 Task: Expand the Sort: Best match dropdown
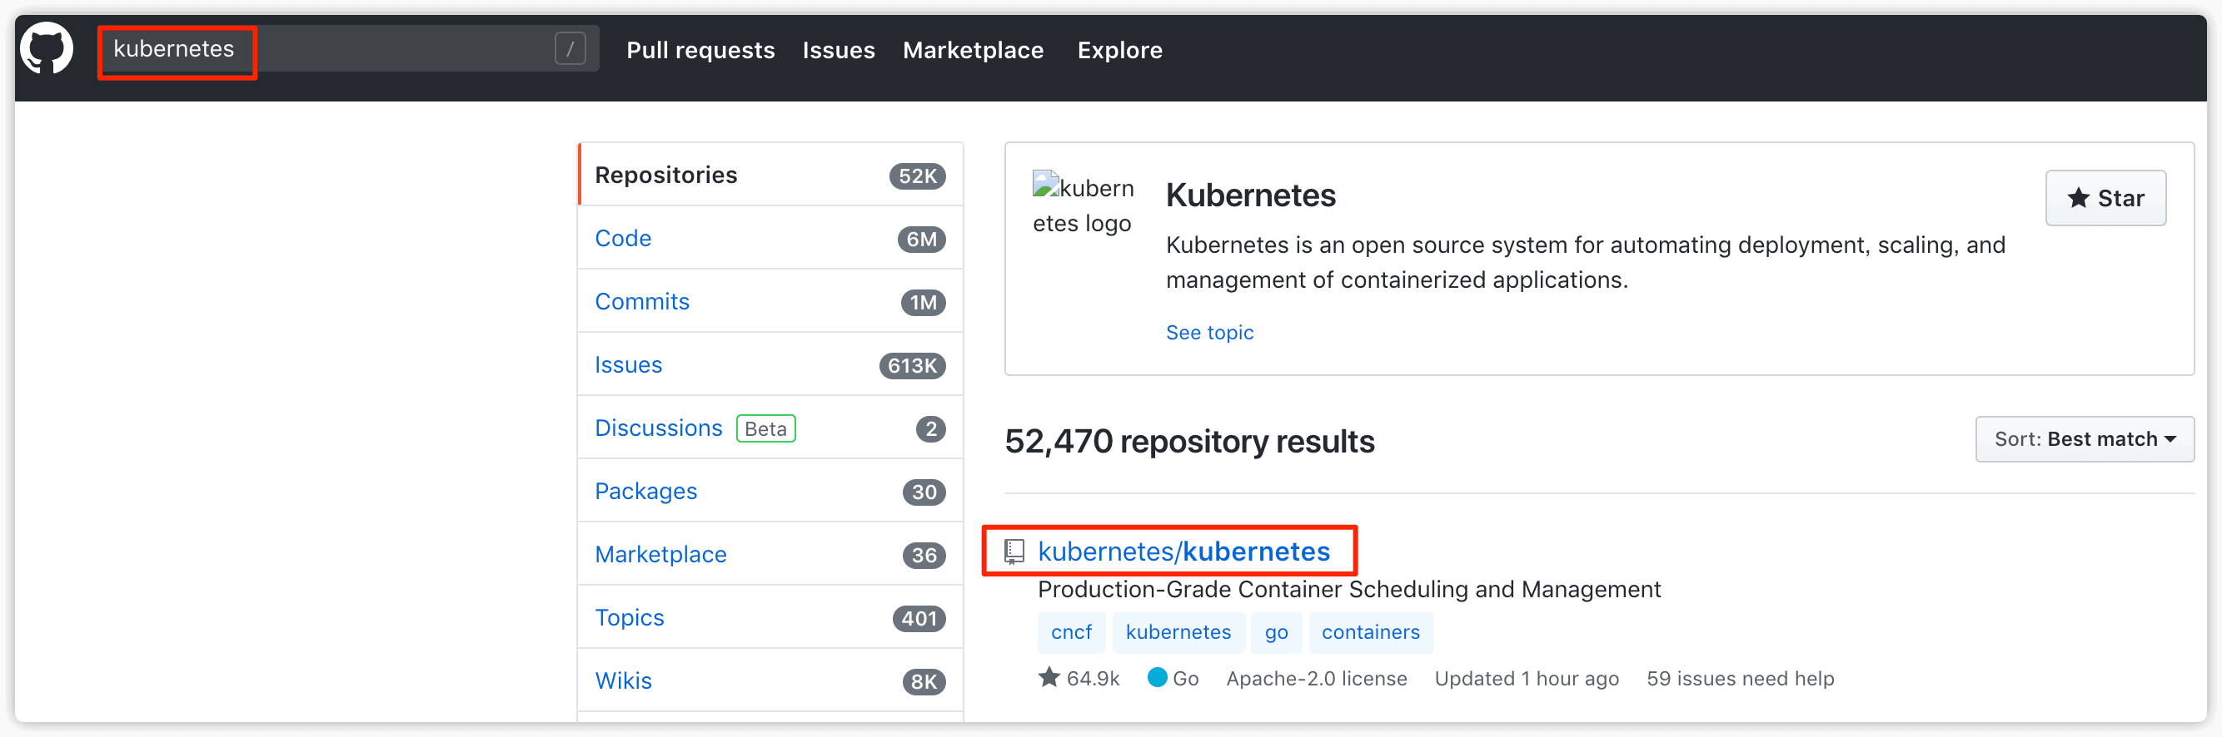point(2084,439)
